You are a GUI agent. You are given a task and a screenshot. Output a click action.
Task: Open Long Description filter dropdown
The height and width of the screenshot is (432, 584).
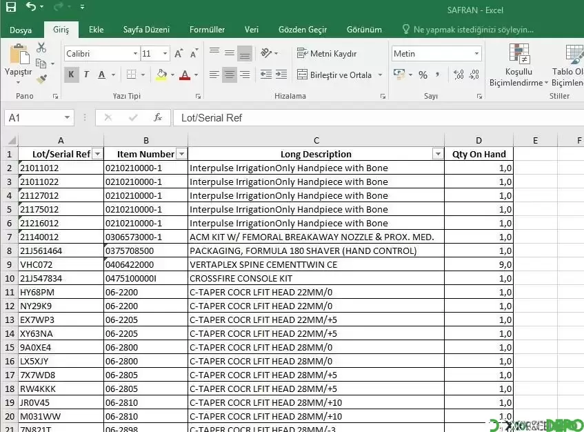point(438,154)
